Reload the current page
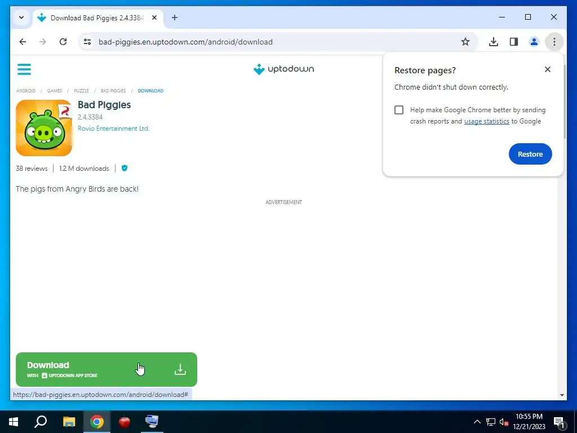This screenshot has height=433, width=577. (63, 42)
